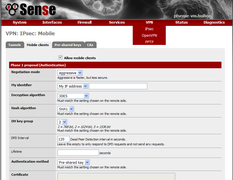Open the CAs tab
This screenshot has height=180, width=233.
point(90,45)
